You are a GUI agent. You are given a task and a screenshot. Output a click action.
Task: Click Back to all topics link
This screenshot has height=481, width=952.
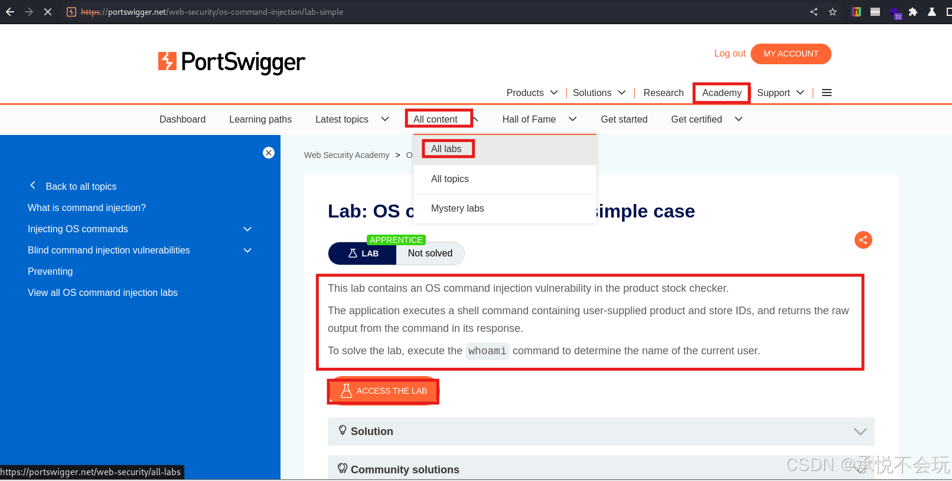coord(81,186)
